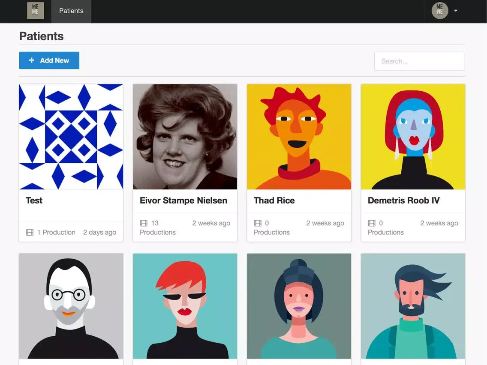Viewport: 487px width, 365px height.
Task: Click the avatar of man with glasses
Action: [x=71, y=306]
